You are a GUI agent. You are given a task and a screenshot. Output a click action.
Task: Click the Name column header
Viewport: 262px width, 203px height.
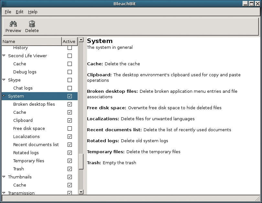tap(32, 41)
